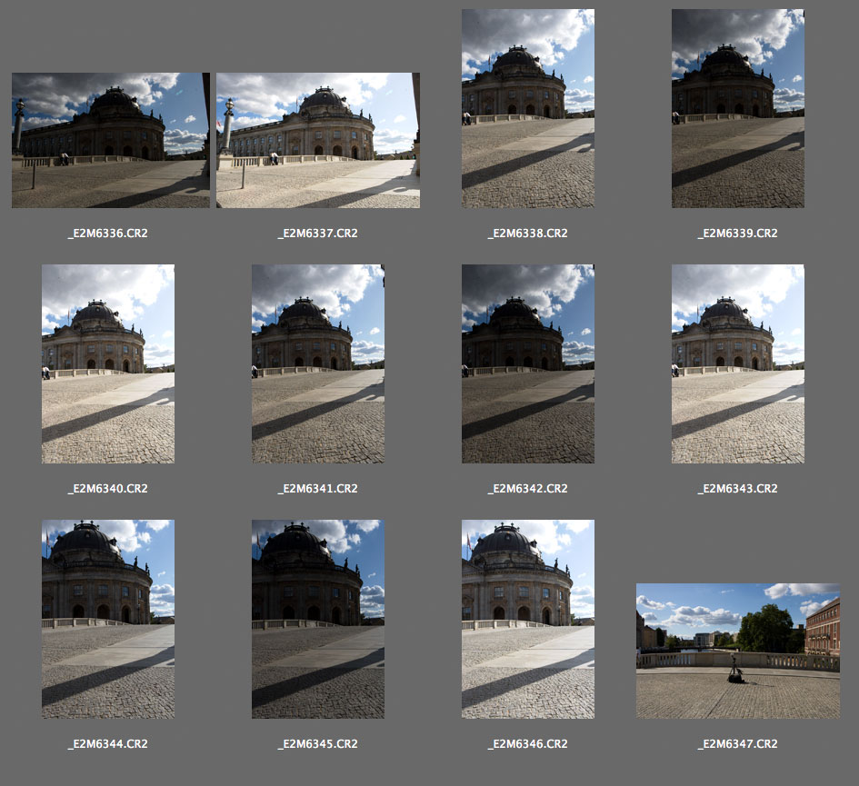Click the _E2M6341.CR2 filename caption
Viewport: 859px width, 786px height.
click(318, 489)
